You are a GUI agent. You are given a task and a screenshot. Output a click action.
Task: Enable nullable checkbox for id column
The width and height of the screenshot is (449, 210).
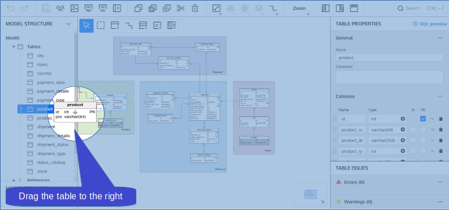[x=413, y=119]
